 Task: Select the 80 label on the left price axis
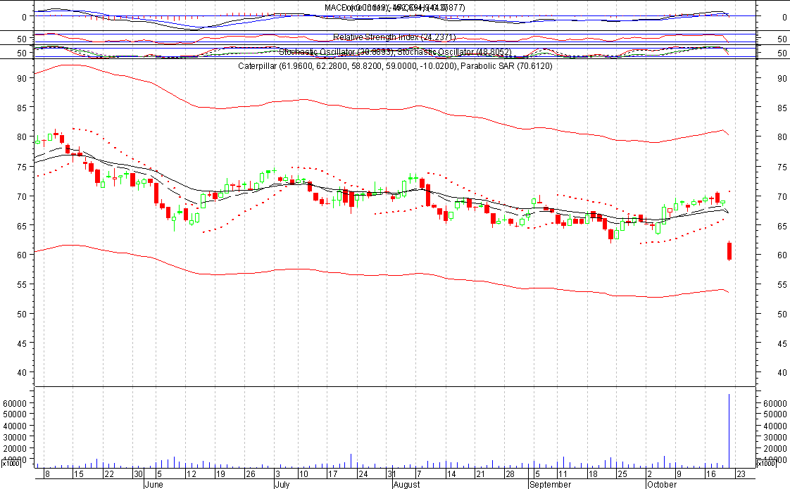22,136
